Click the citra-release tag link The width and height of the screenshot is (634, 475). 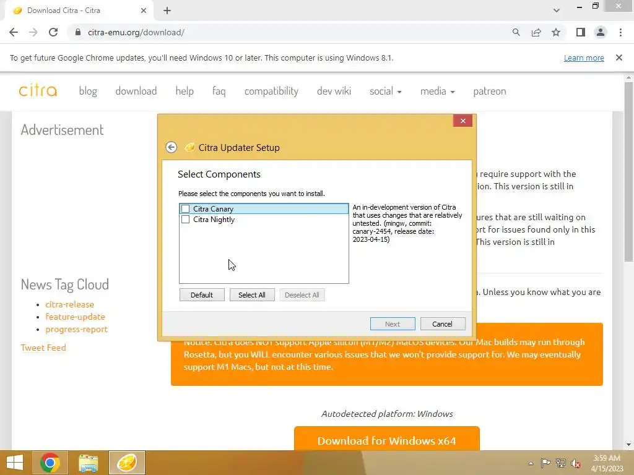pyautogui.click(x=69, y=304)
